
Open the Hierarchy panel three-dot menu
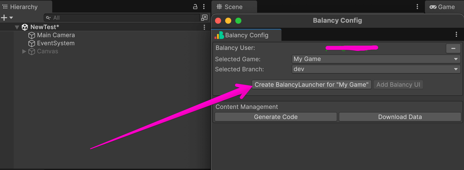(204, 7)
